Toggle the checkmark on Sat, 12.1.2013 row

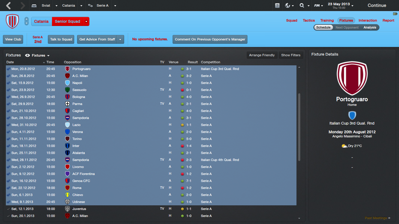pyautogui.click(x=8, y=209)
